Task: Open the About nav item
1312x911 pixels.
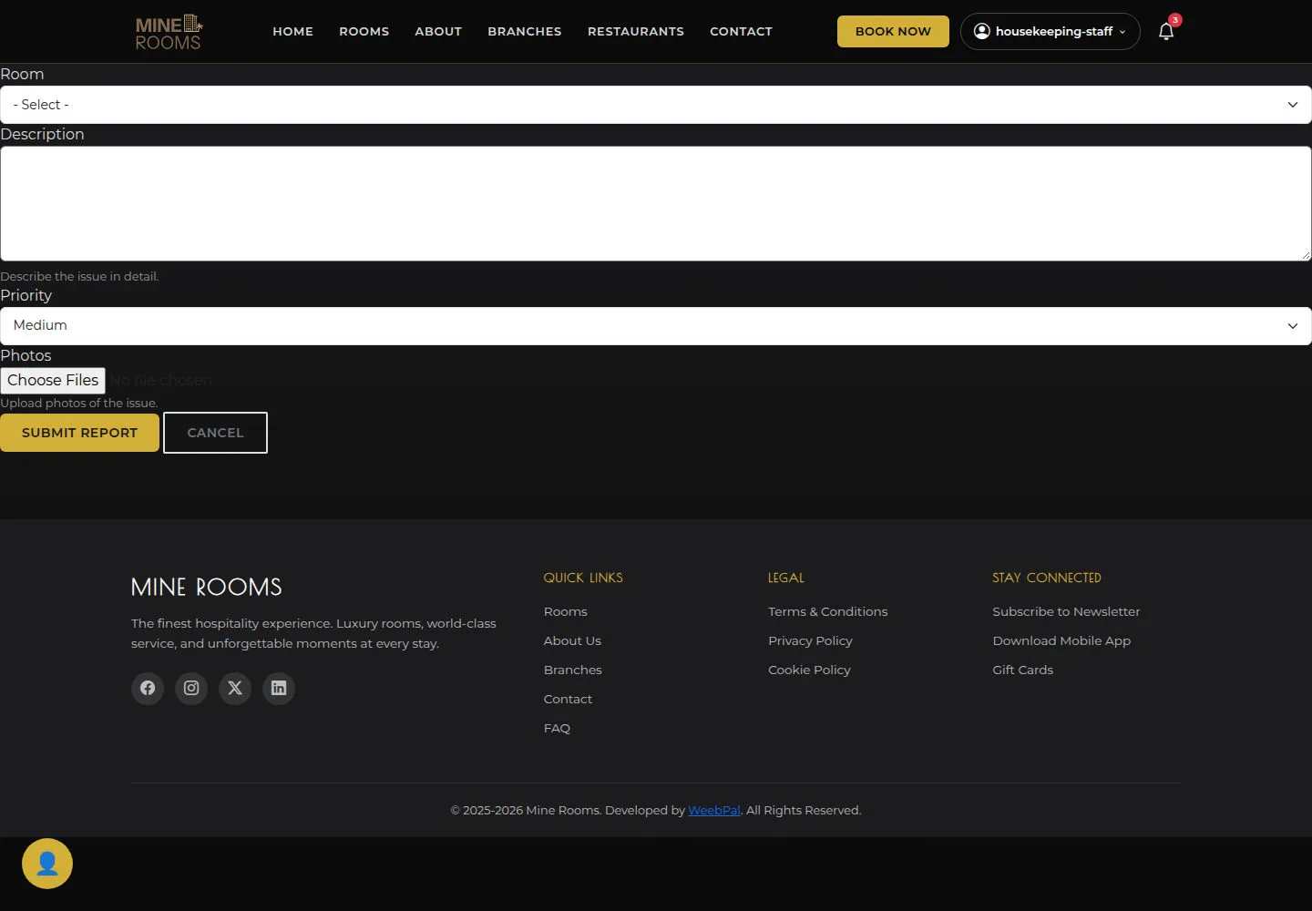Action: [x=438, y=31]
